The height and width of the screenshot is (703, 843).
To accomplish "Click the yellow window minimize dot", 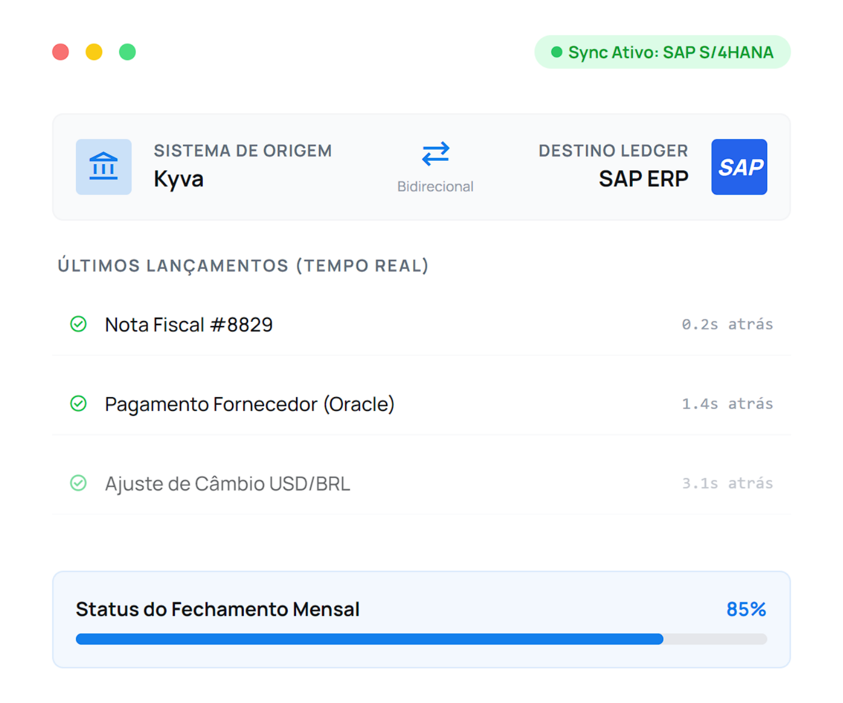I will [94, 52].
